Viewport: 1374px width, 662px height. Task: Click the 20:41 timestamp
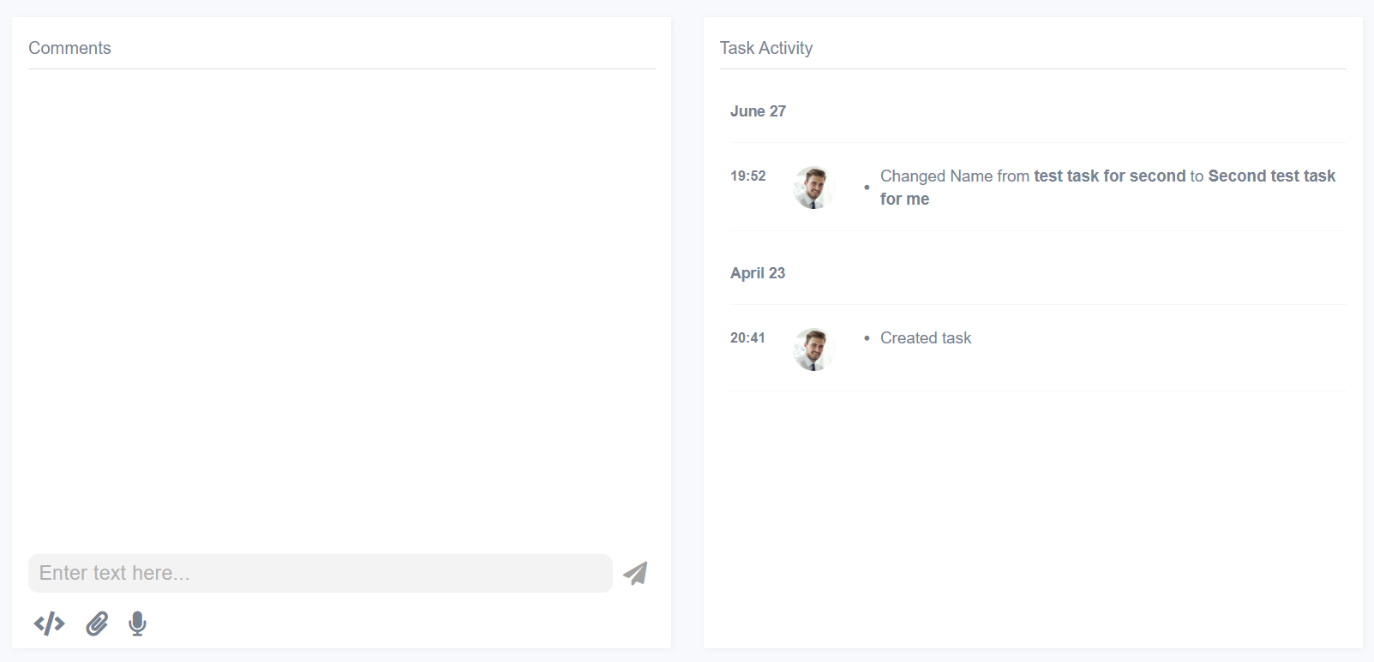[747, 337]
